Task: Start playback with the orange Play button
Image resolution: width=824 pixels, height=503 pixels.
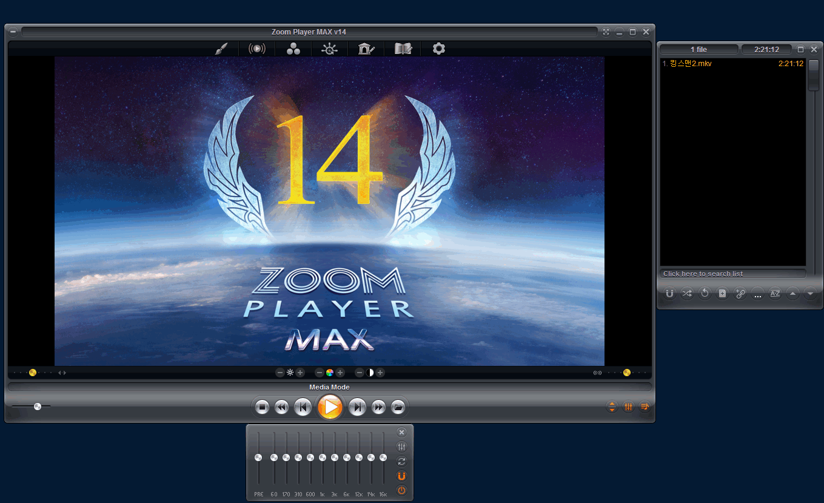Action: click(330, 407)
